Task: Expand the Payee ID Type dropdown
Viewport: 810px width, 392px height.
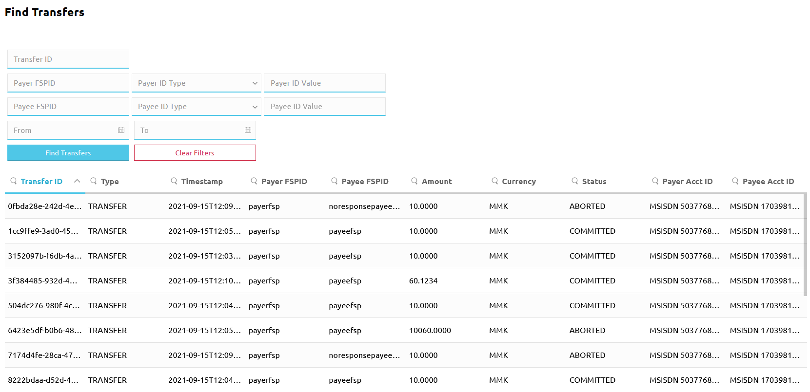Action: tap(196, 107)
